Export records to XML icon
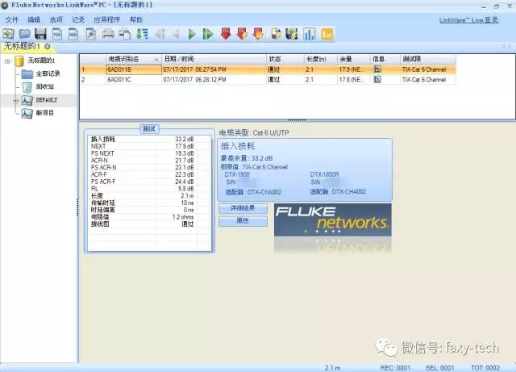516x372 pixels. (x=73, y=34)
